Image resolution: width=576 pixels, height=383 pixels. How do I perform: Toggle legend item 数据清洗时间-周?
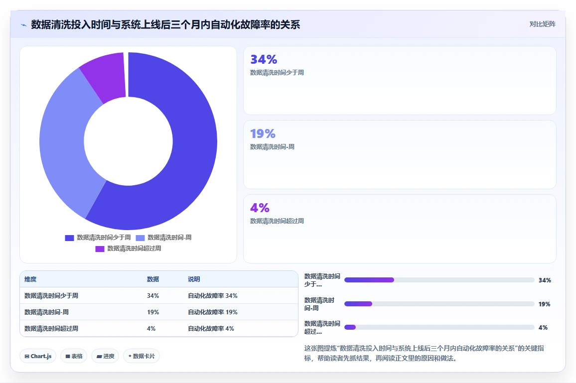coord(163,238)
